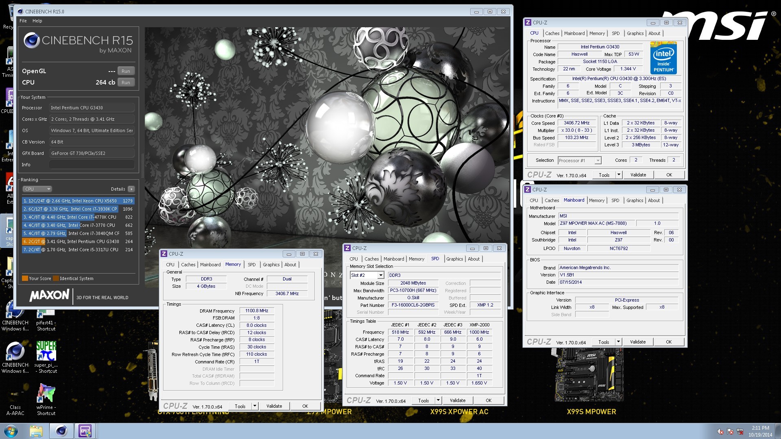Screen dimensions: 781x439
Task: Open the Cinebench File menu
Action: point(23,21)
